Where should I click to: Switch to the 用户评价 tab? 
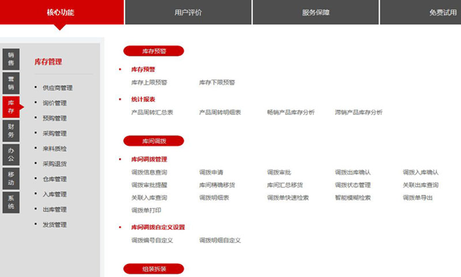(x=188, y=12)
